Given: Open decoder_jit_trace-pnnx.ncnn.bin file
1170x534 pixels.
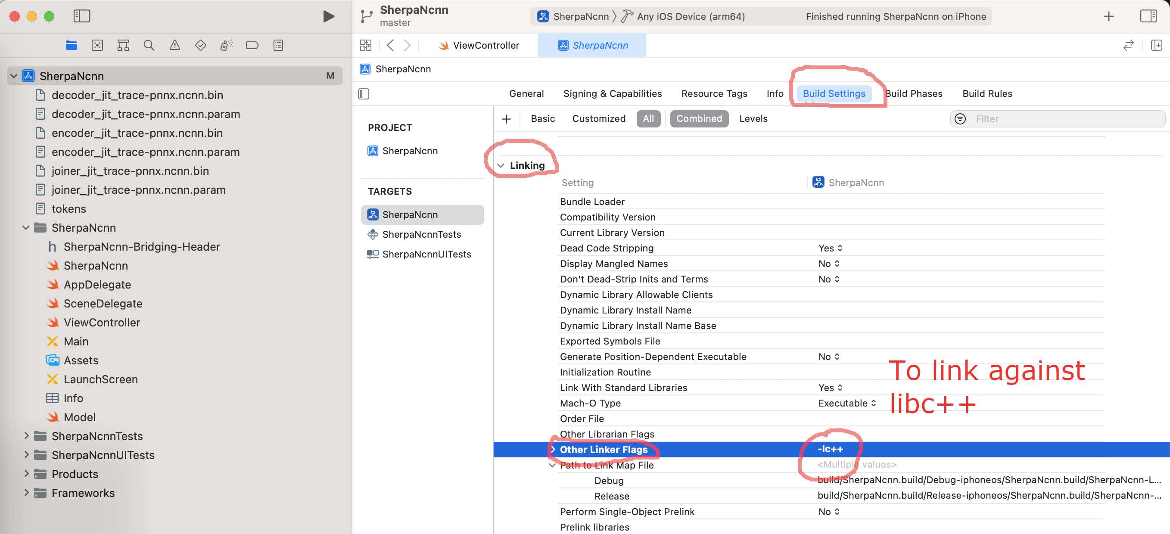Looking at the screenshot, I should 137,95.
